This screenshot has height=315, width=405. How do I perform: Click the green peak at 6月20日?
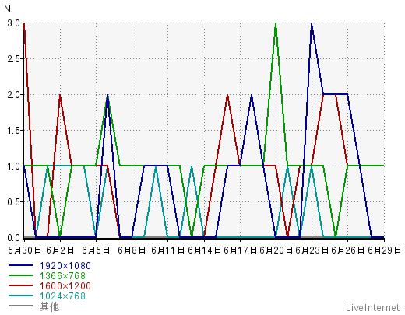pos(276,24)
